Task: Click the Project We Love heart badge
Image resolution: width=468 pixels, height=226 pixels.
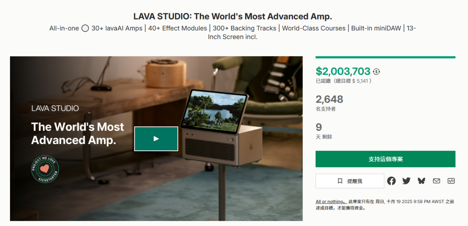Action: point(45,169)
